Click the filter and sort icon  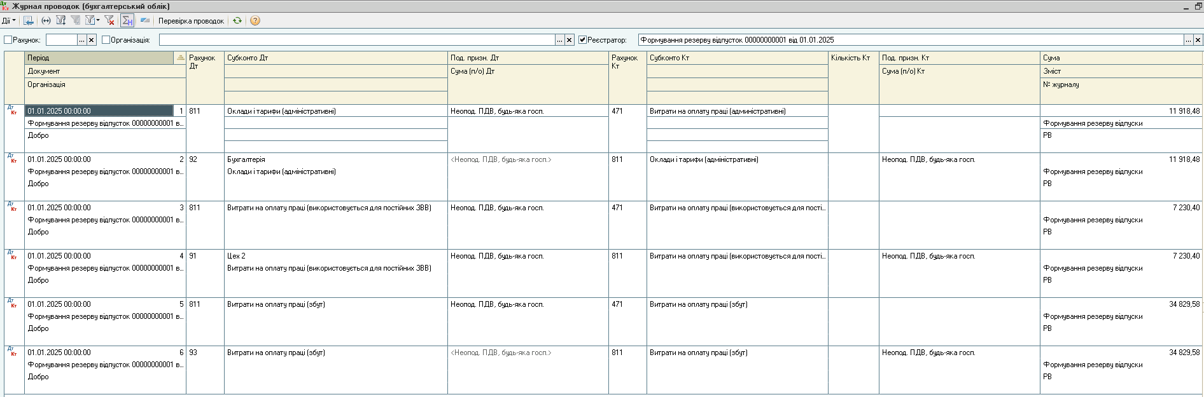(61, 21)
